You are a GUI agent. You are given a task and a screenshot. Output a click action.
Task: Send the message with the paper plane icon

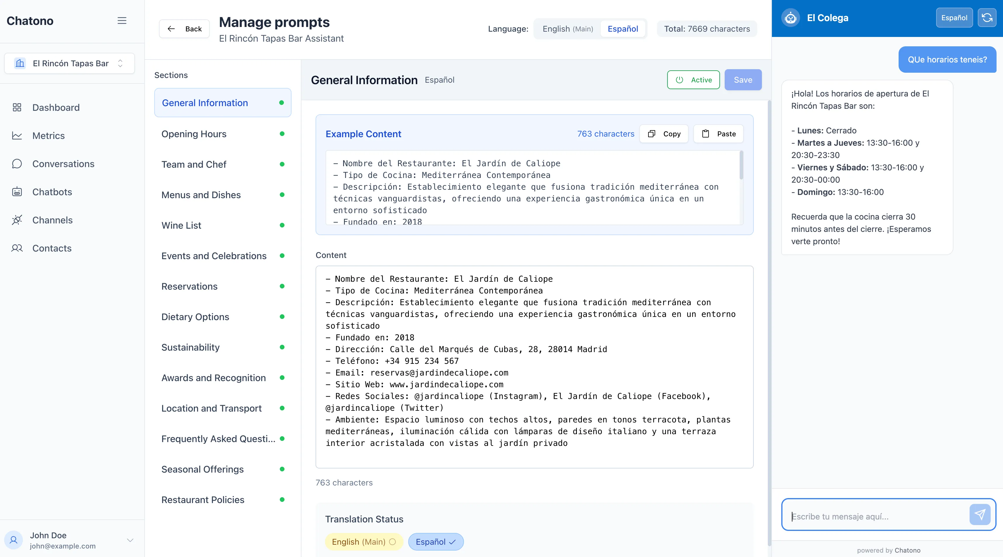[x=980, y=514]
